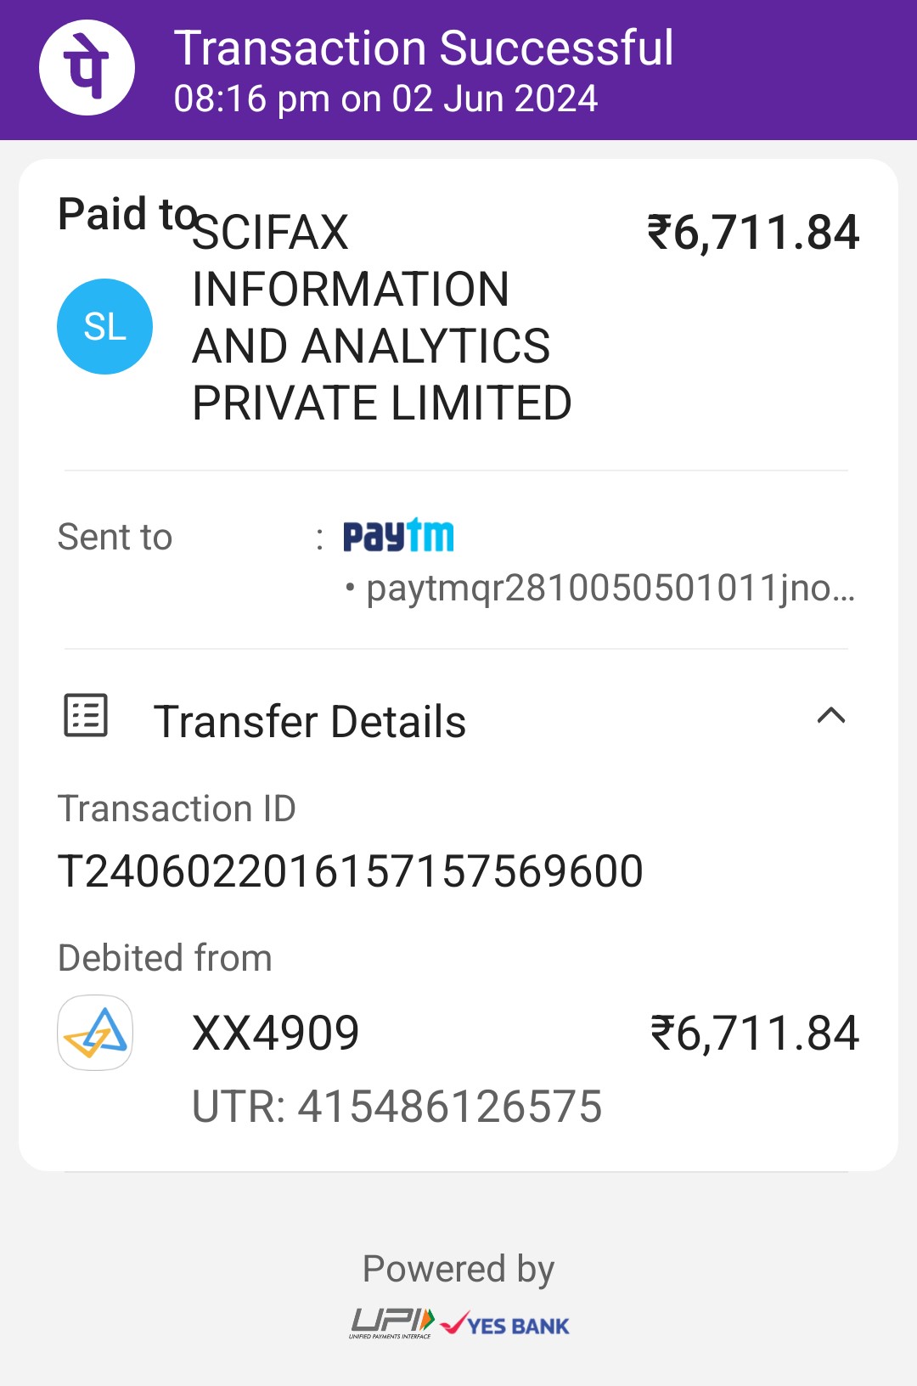
Task: Tap the Transfer Details heading
Action: click(310, 722)
